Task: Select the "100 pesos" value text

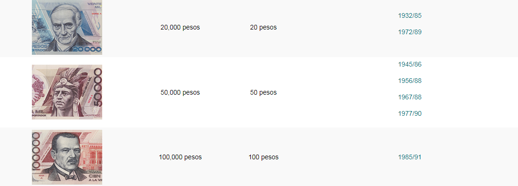Action: tap(263, 157)
